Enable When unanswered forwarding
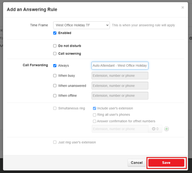This screenshot has height=173, width=192. click(55, 86)
